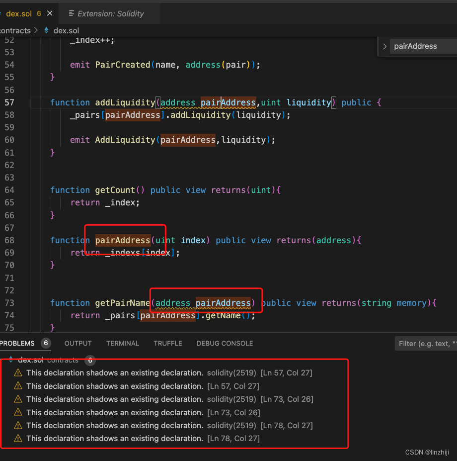Click the warning triangle on the first problem entry
Screen dimensions: 457x461
point(18,372)
